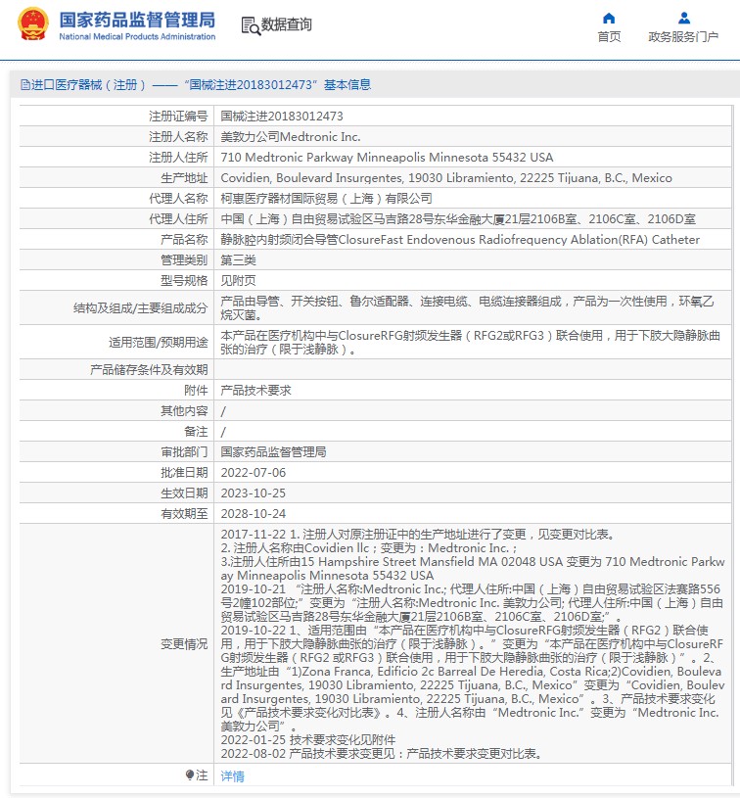The height and width of the screenshot is (798, 740).
Task: Click the 审批部门 row label
Action: pos(184,452)
